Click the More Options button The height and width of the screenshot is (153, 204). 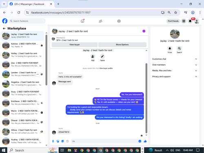[122, 44]
